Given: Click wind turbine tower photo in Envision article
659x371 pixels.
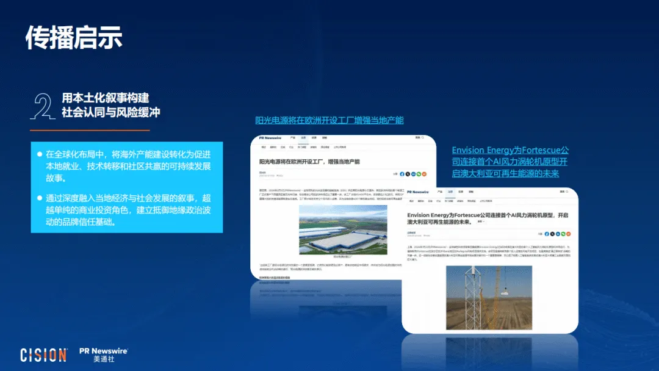Looking at the screenshot, I should (489, 298).
